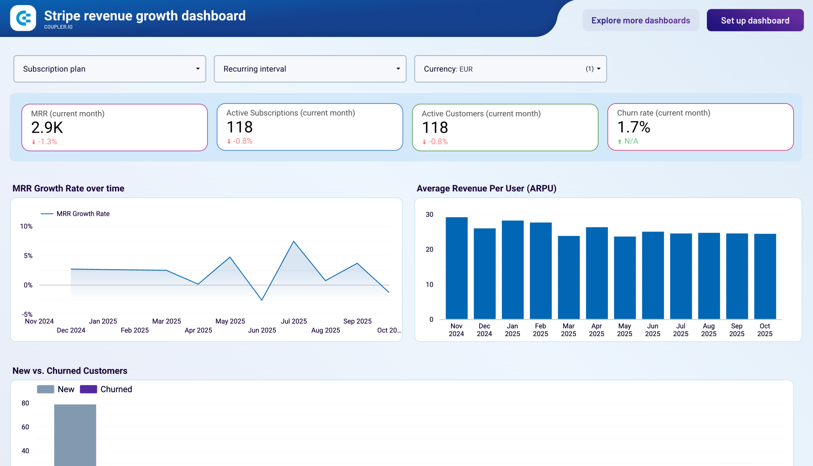Select the Churn rate scorecard
The image size is (813, 466).
tap(700, 127)
